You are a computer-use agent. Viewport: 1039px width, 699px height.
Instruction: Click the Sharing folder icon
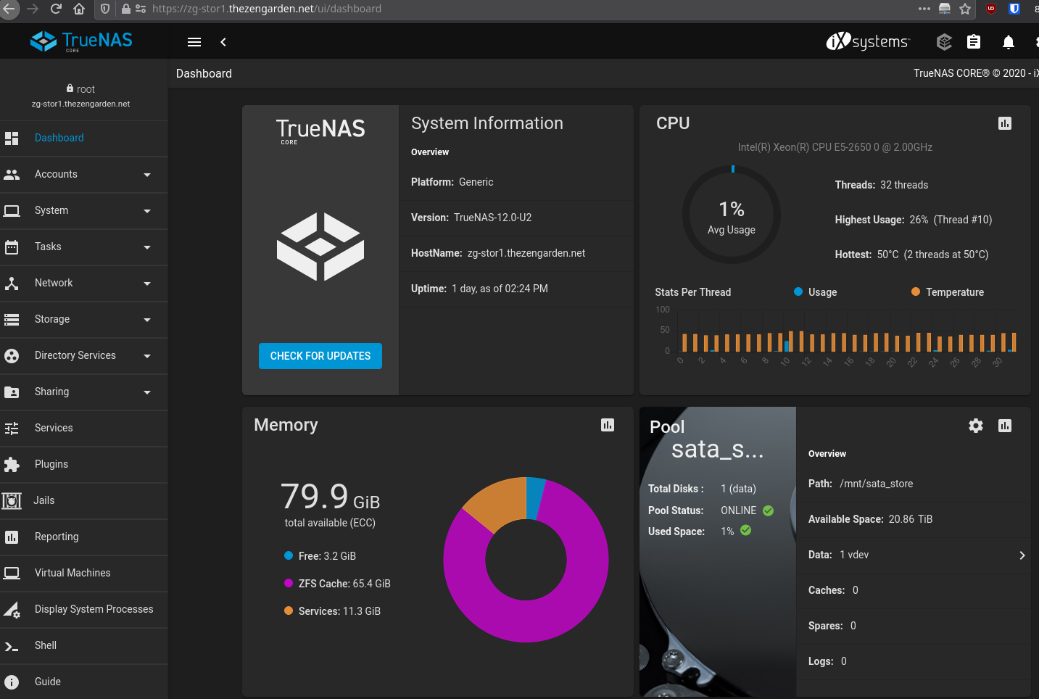12,392
